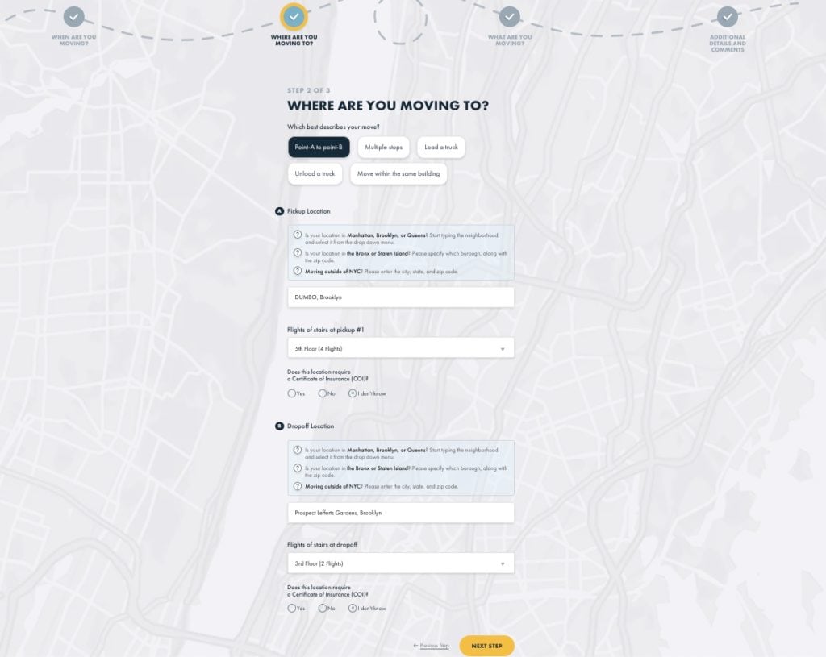The width and height of the screenshot is (826, 657).
Task: Click the 'Additional details and comments' step checkmark
Action: 728,16
